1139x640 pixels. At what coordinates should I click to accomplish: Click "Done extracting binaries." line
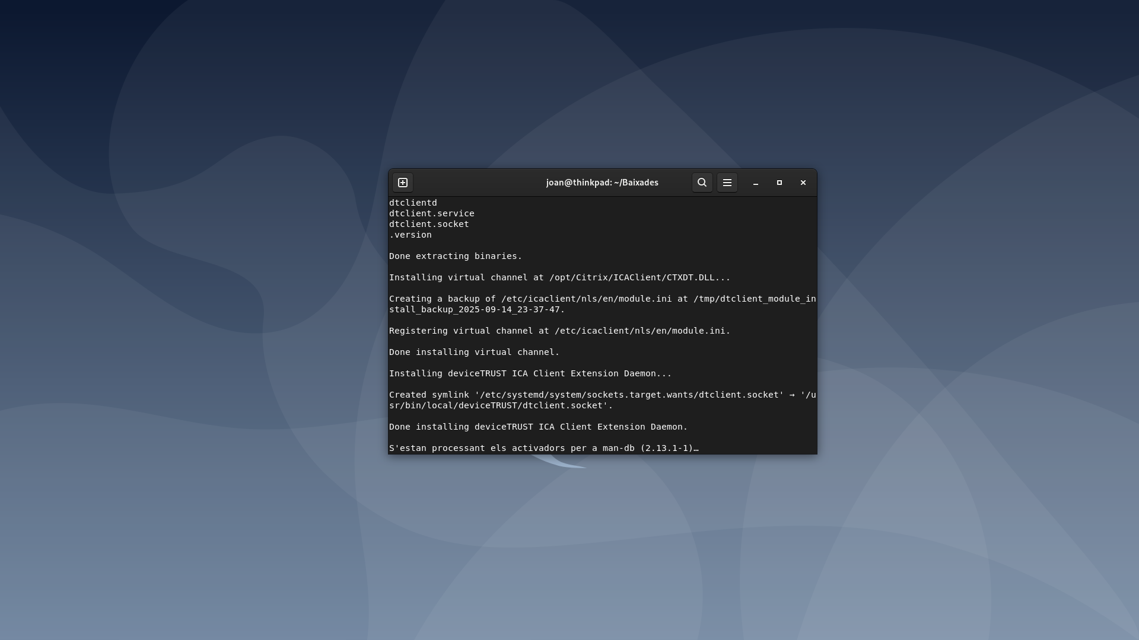pos(456,256)
